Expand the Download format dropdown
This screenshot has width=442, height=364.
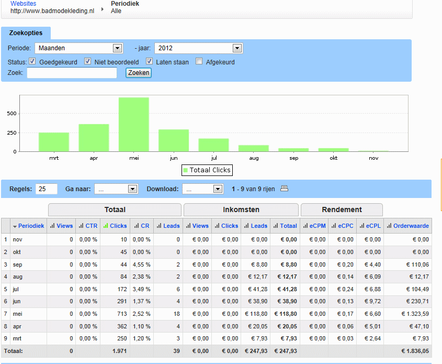[x=202, y=189]
